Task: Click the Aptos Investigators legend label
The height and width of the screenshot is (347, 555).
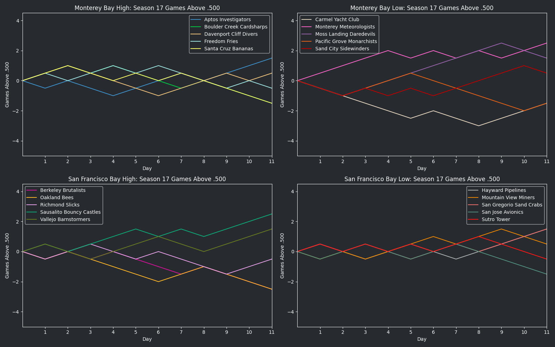Action: pyautogui.click(x=227, y=20)
